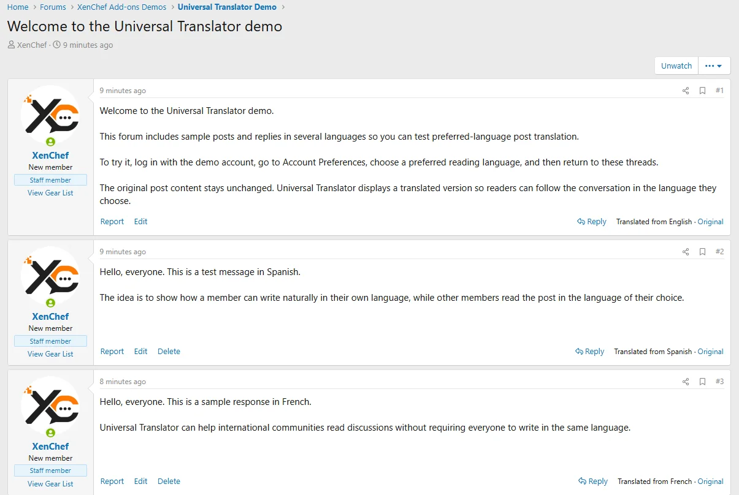Click 'This is a test message in Spanish' text
This screenshot has height=495, width=739.
click(233, 272)
